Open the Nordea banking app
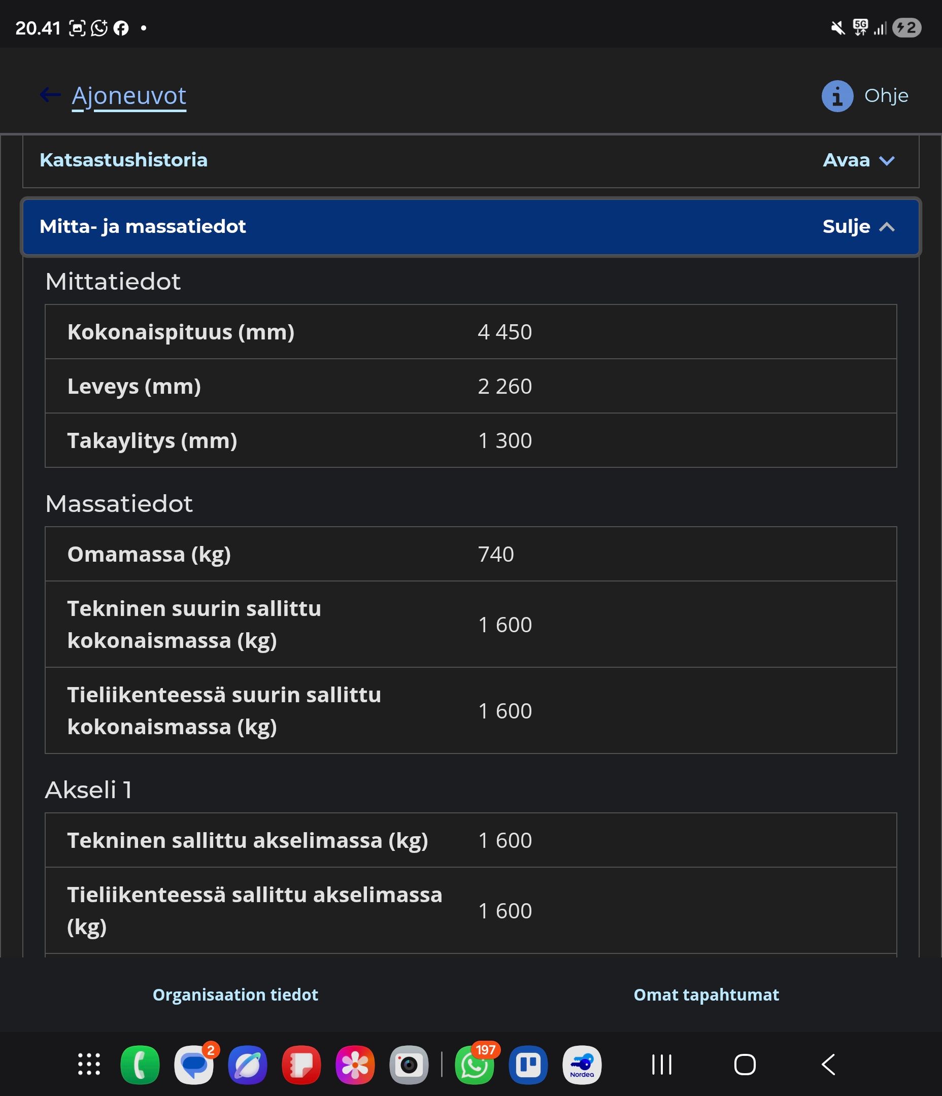Viewport: 942px width, 1096px height. click(x=582, y=1064)
